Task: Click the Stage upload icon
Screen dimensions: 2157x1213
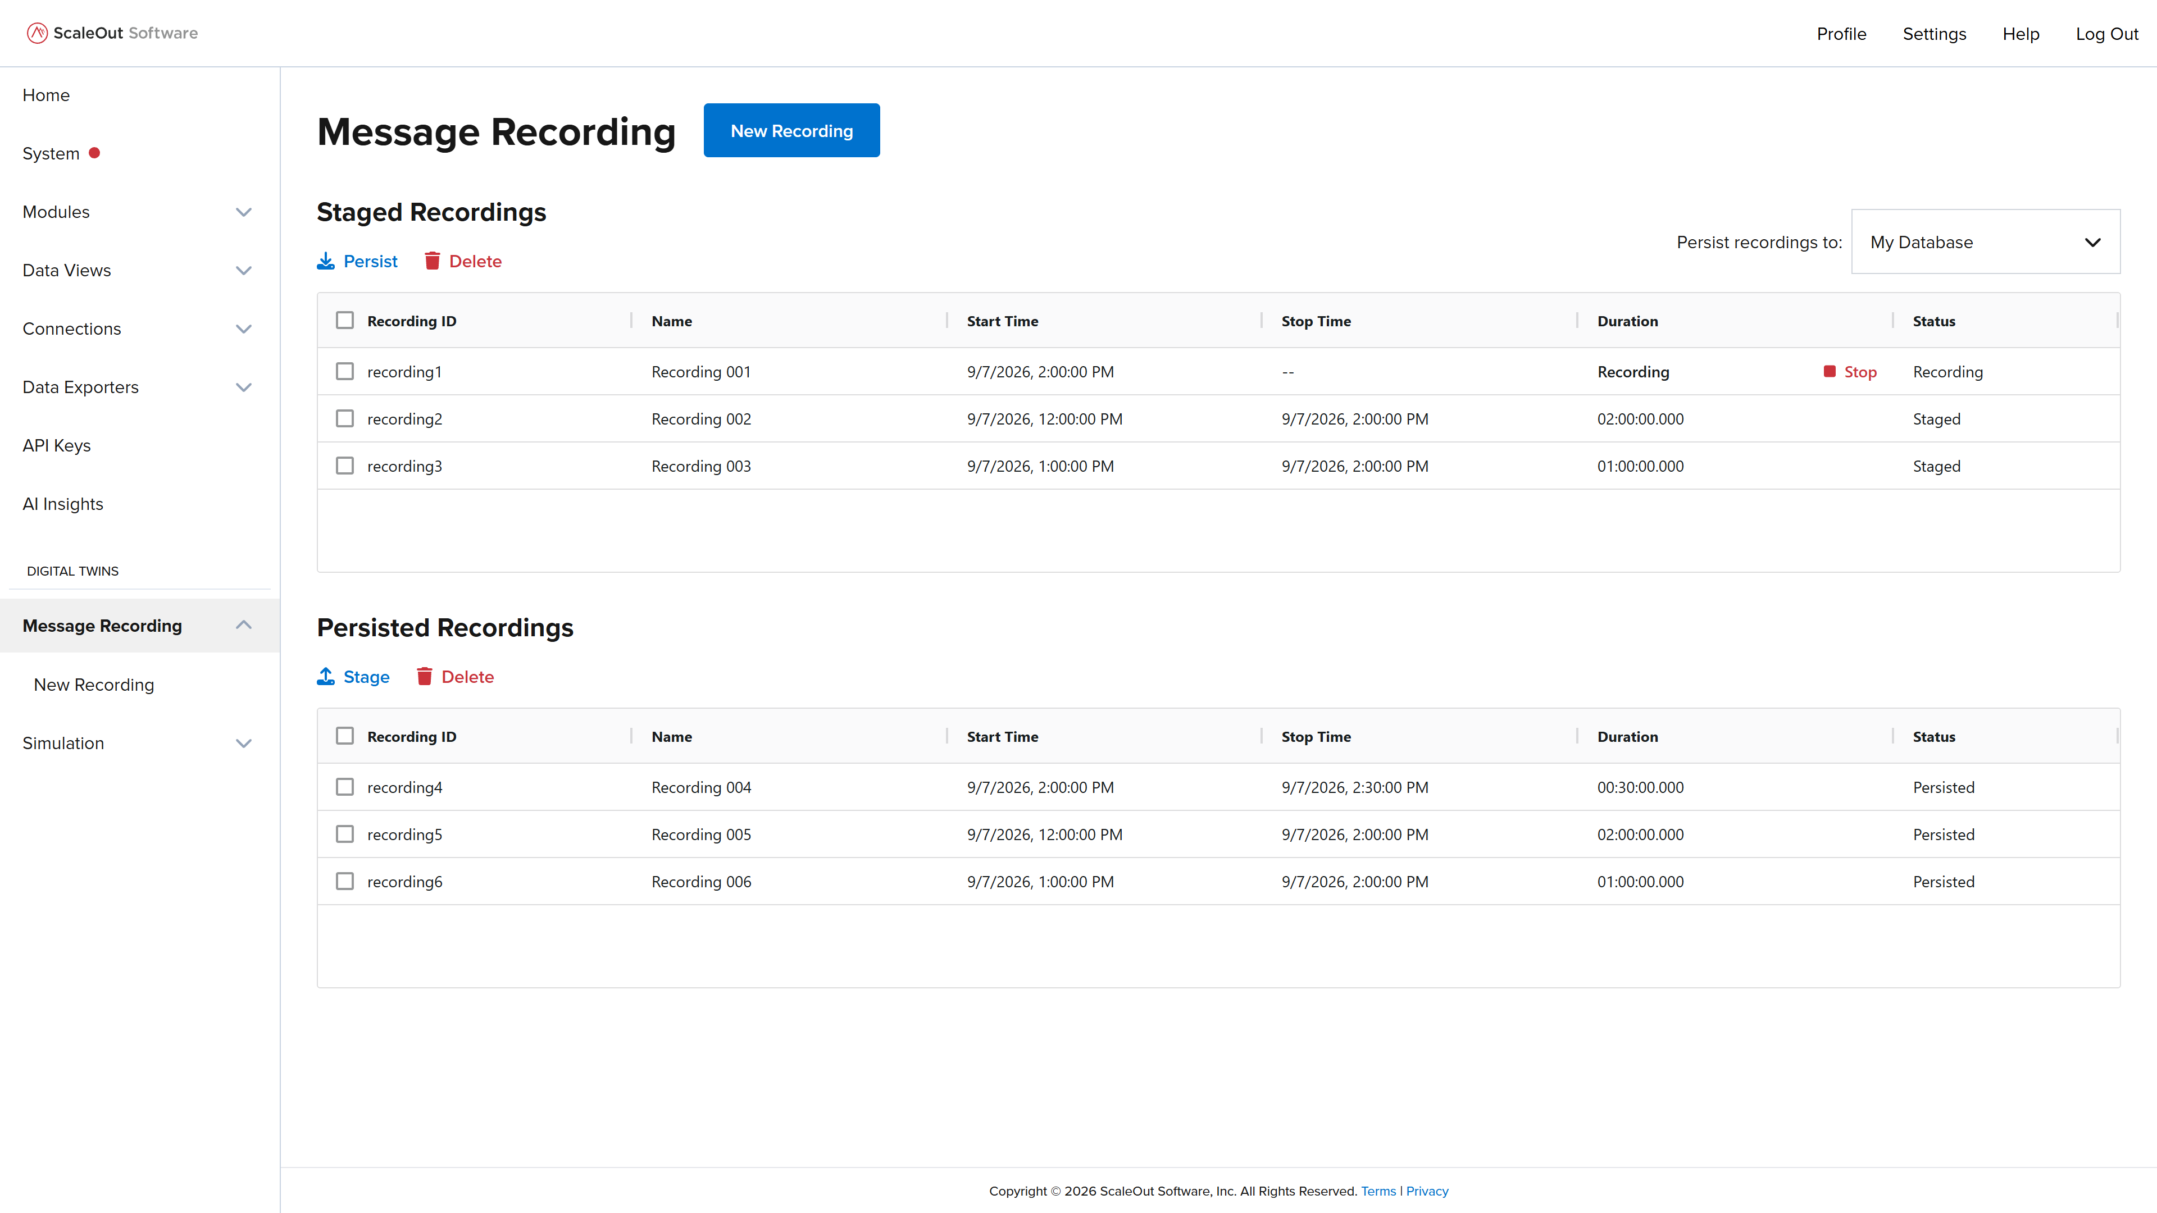Action: [326, 676]
